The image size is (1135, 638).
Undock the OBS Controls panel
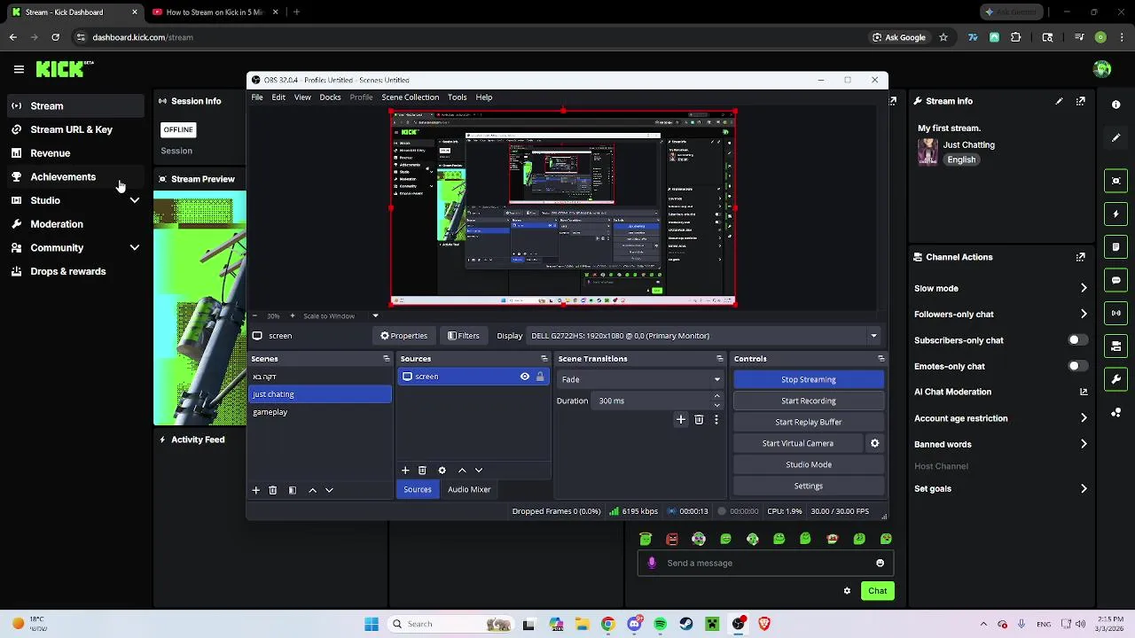pos(881,359)
